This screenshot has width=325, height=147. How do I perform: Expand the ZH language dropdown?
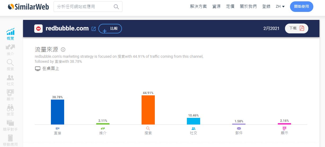(x=280, y=7)
